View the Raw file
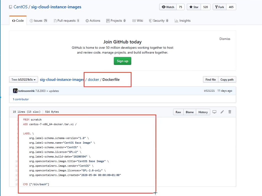The width and height of the screenshot is (262, 196). click(178, 112)
